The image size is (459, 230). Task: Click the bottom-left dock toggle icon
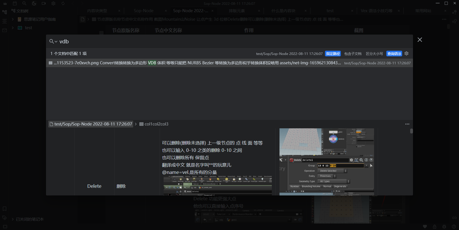click(x=5, y=227)
